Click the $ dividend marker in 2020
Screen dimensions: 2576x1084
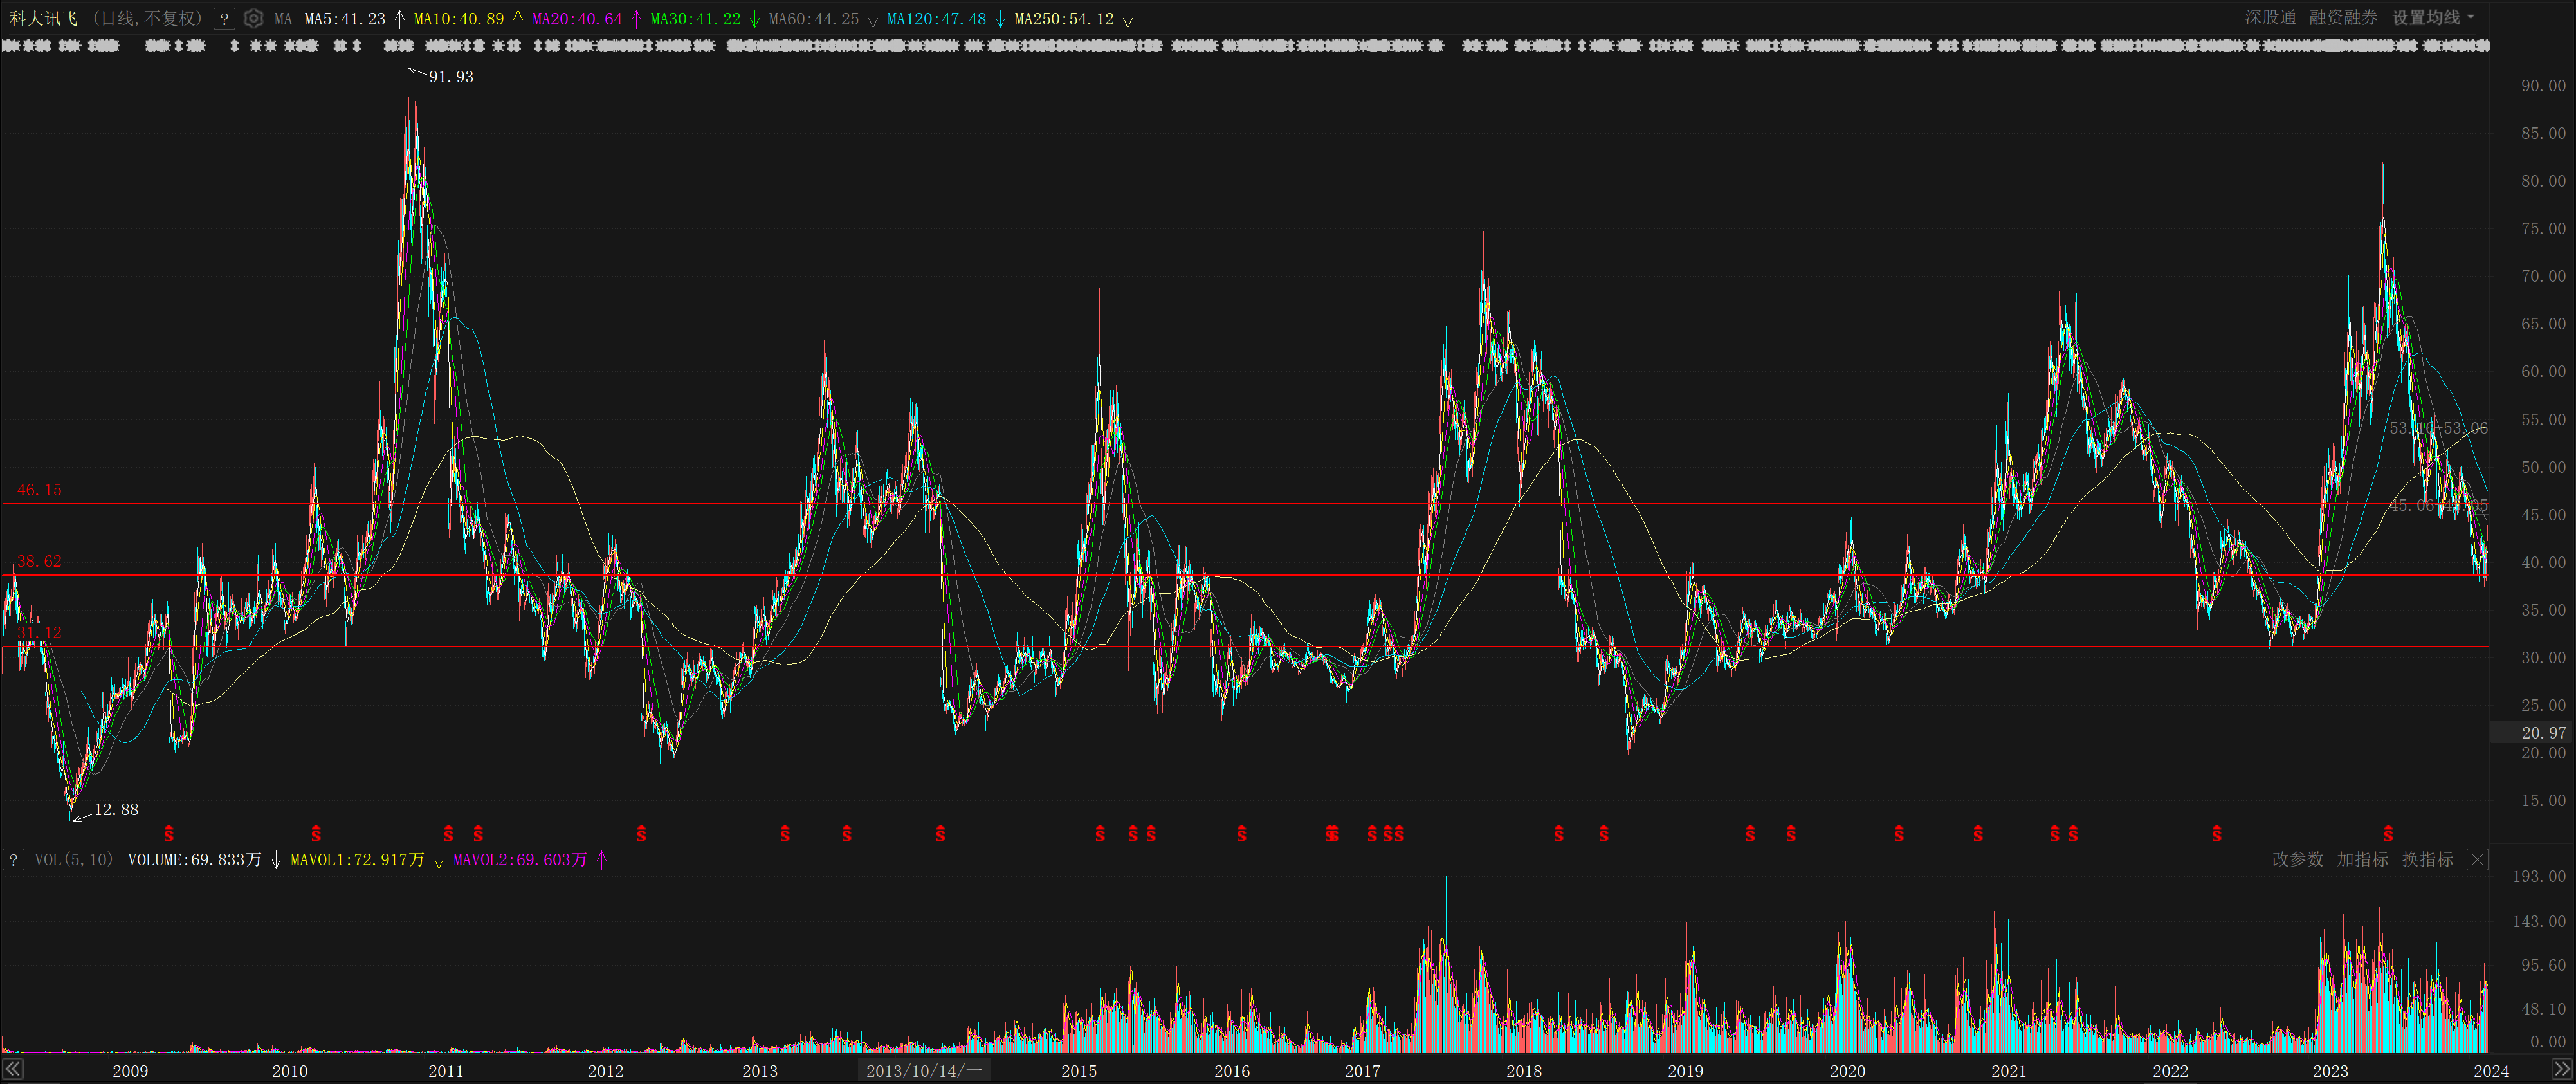pyautogui.click(x=1899, y=834)
